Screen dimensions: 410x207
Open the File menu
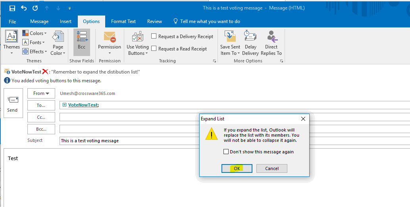[x=12, y=21]
